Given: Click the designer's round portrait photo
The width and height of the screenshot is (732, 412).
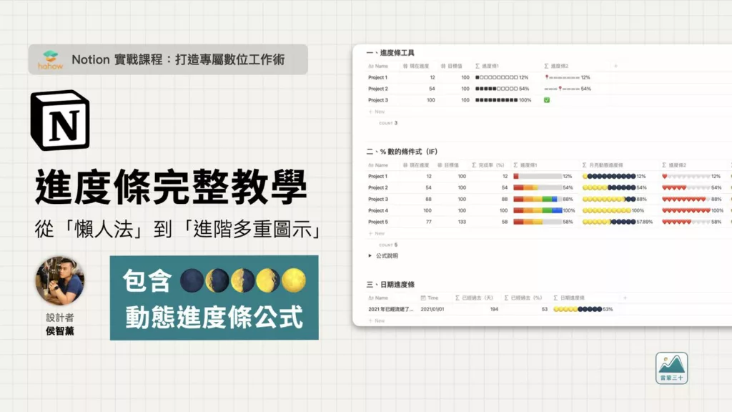Looking at the screenshot, I should [60, 280].
